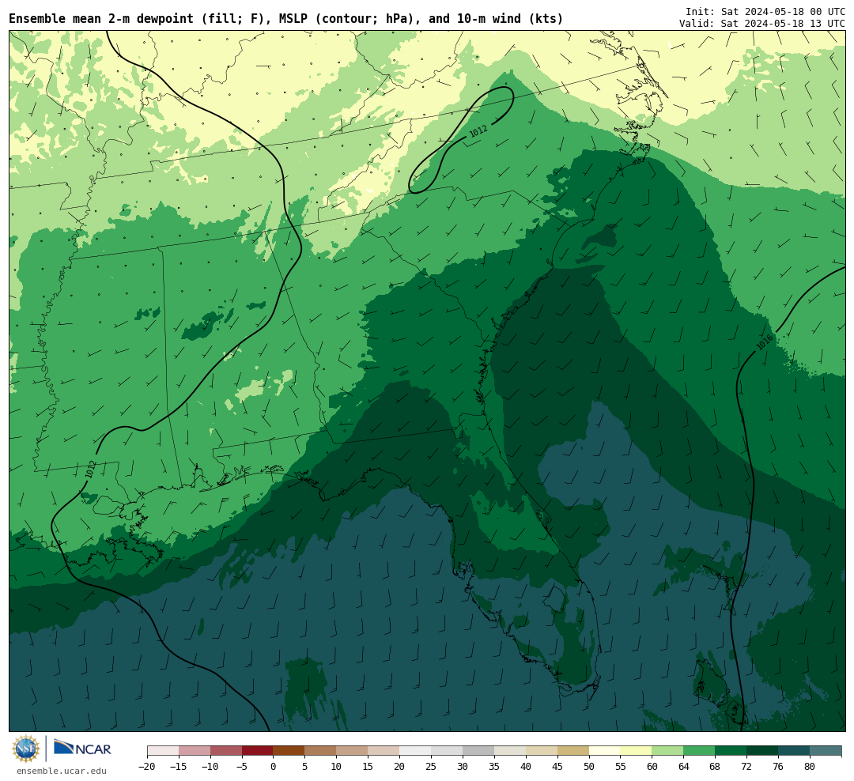Click the brown swatch starting at 0
The width and height of the screenshot is (854, 781).
coord(289,751)
